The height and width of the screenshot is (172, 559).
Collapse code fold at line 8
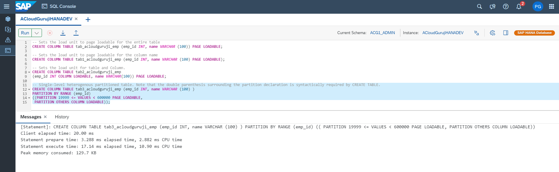(x=29, y=72)
